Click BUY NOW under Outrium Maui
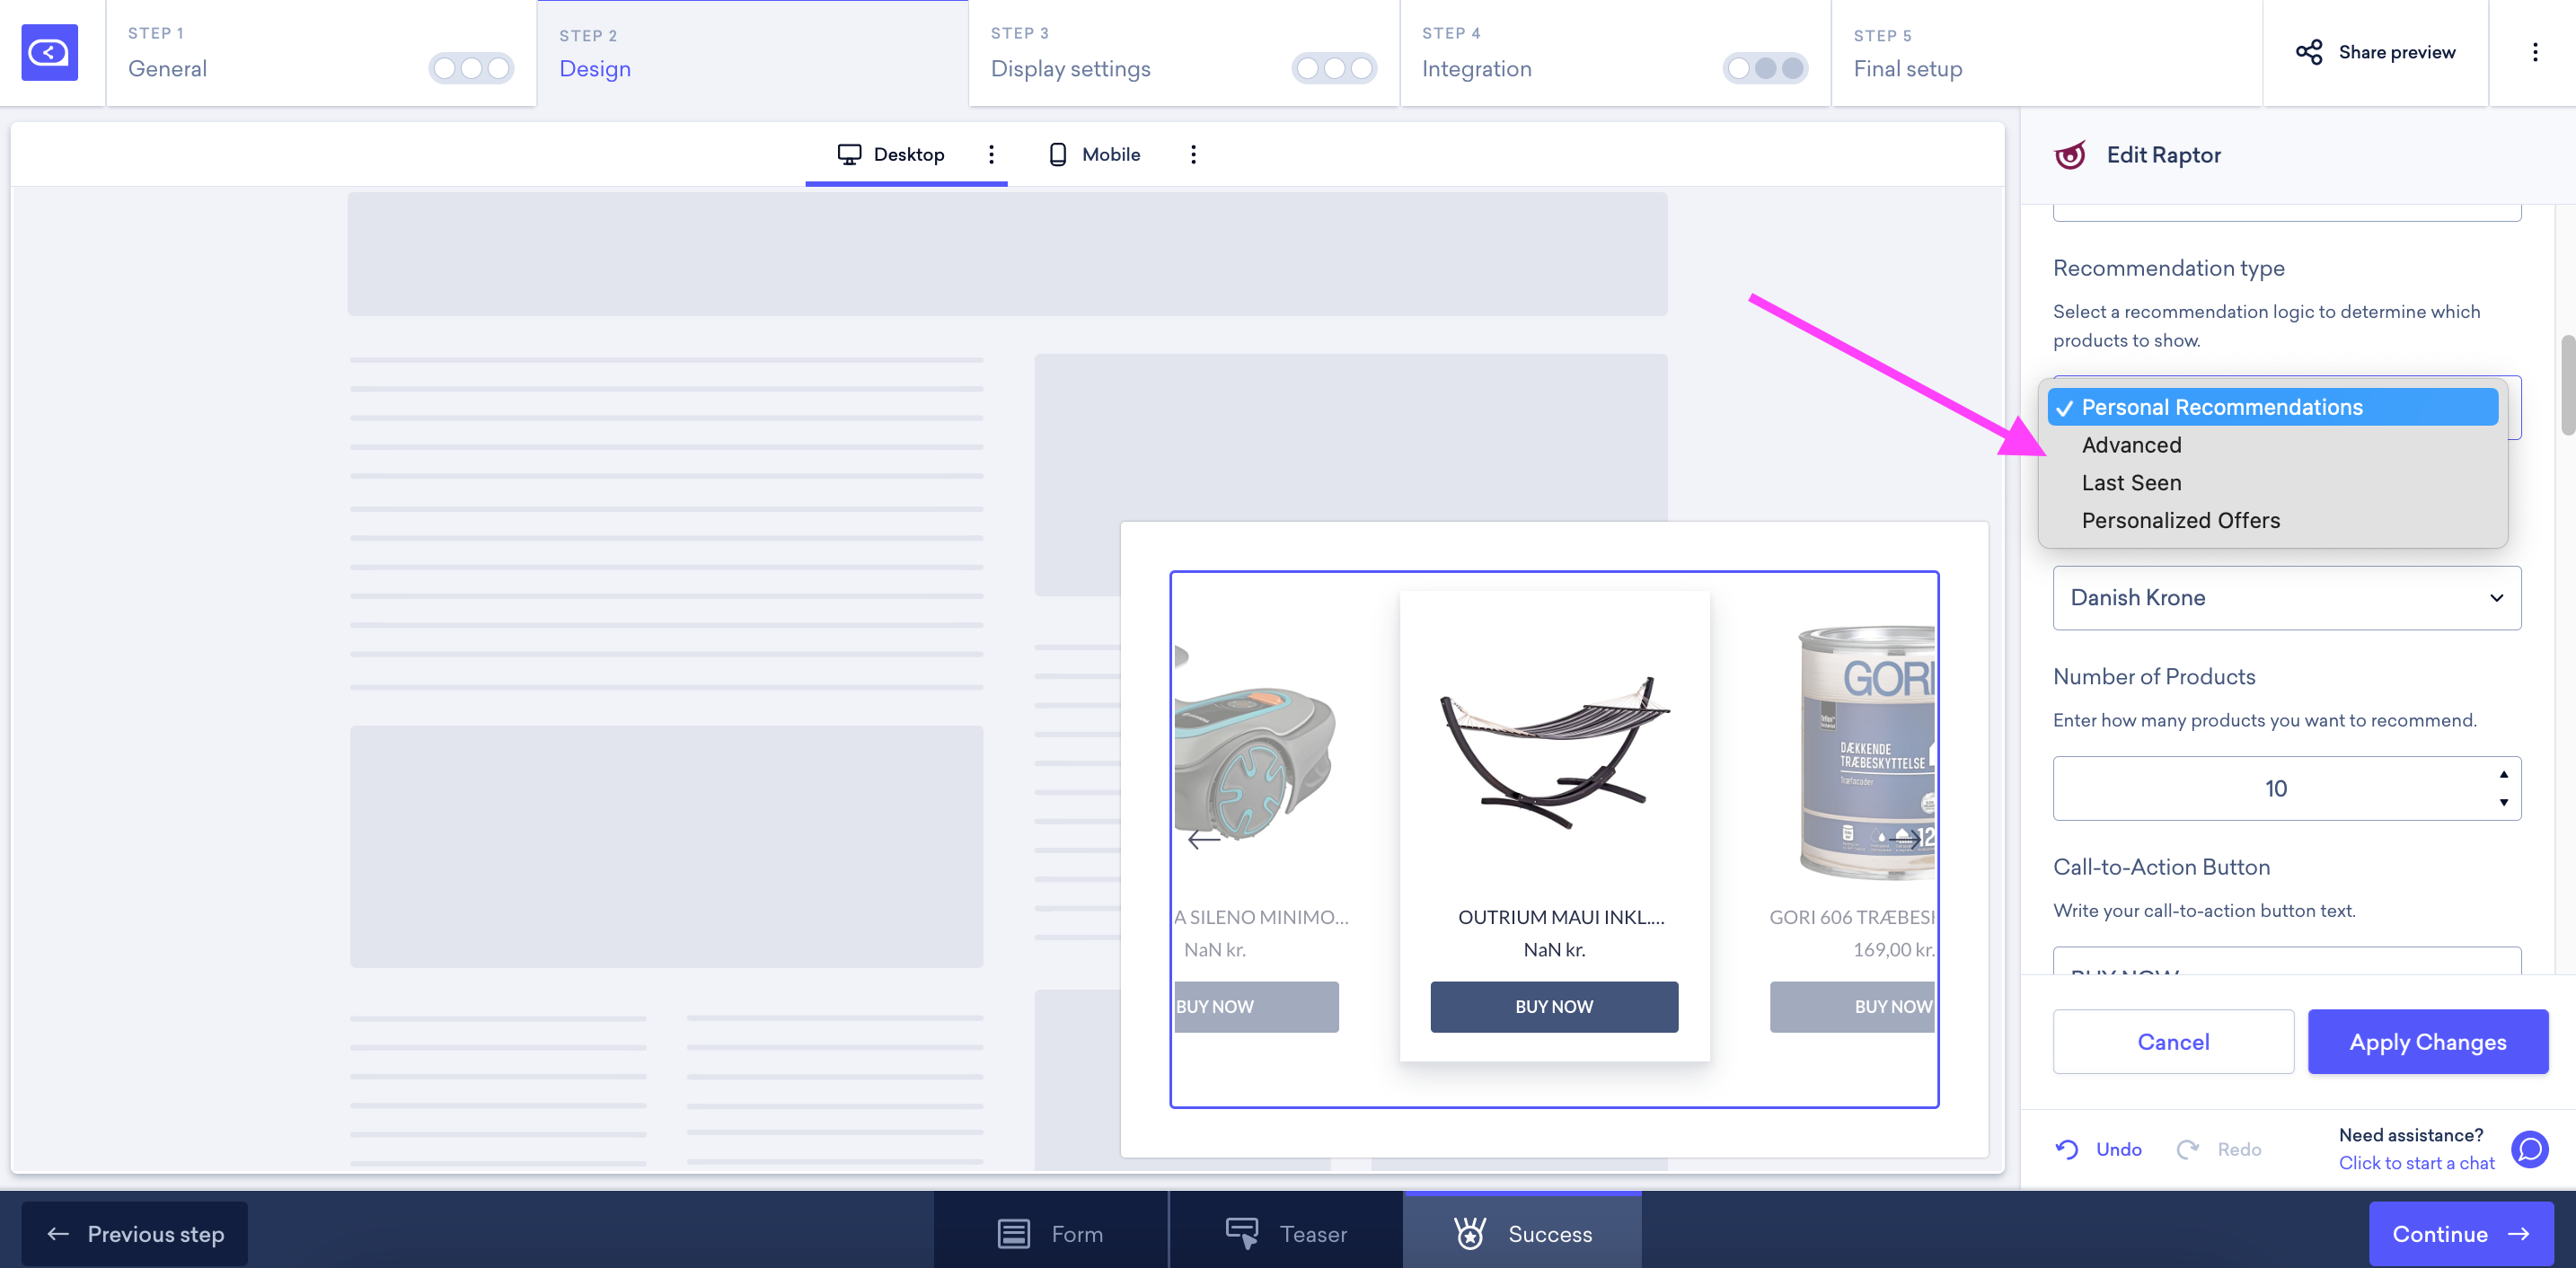 [x=1554, y=1006]
